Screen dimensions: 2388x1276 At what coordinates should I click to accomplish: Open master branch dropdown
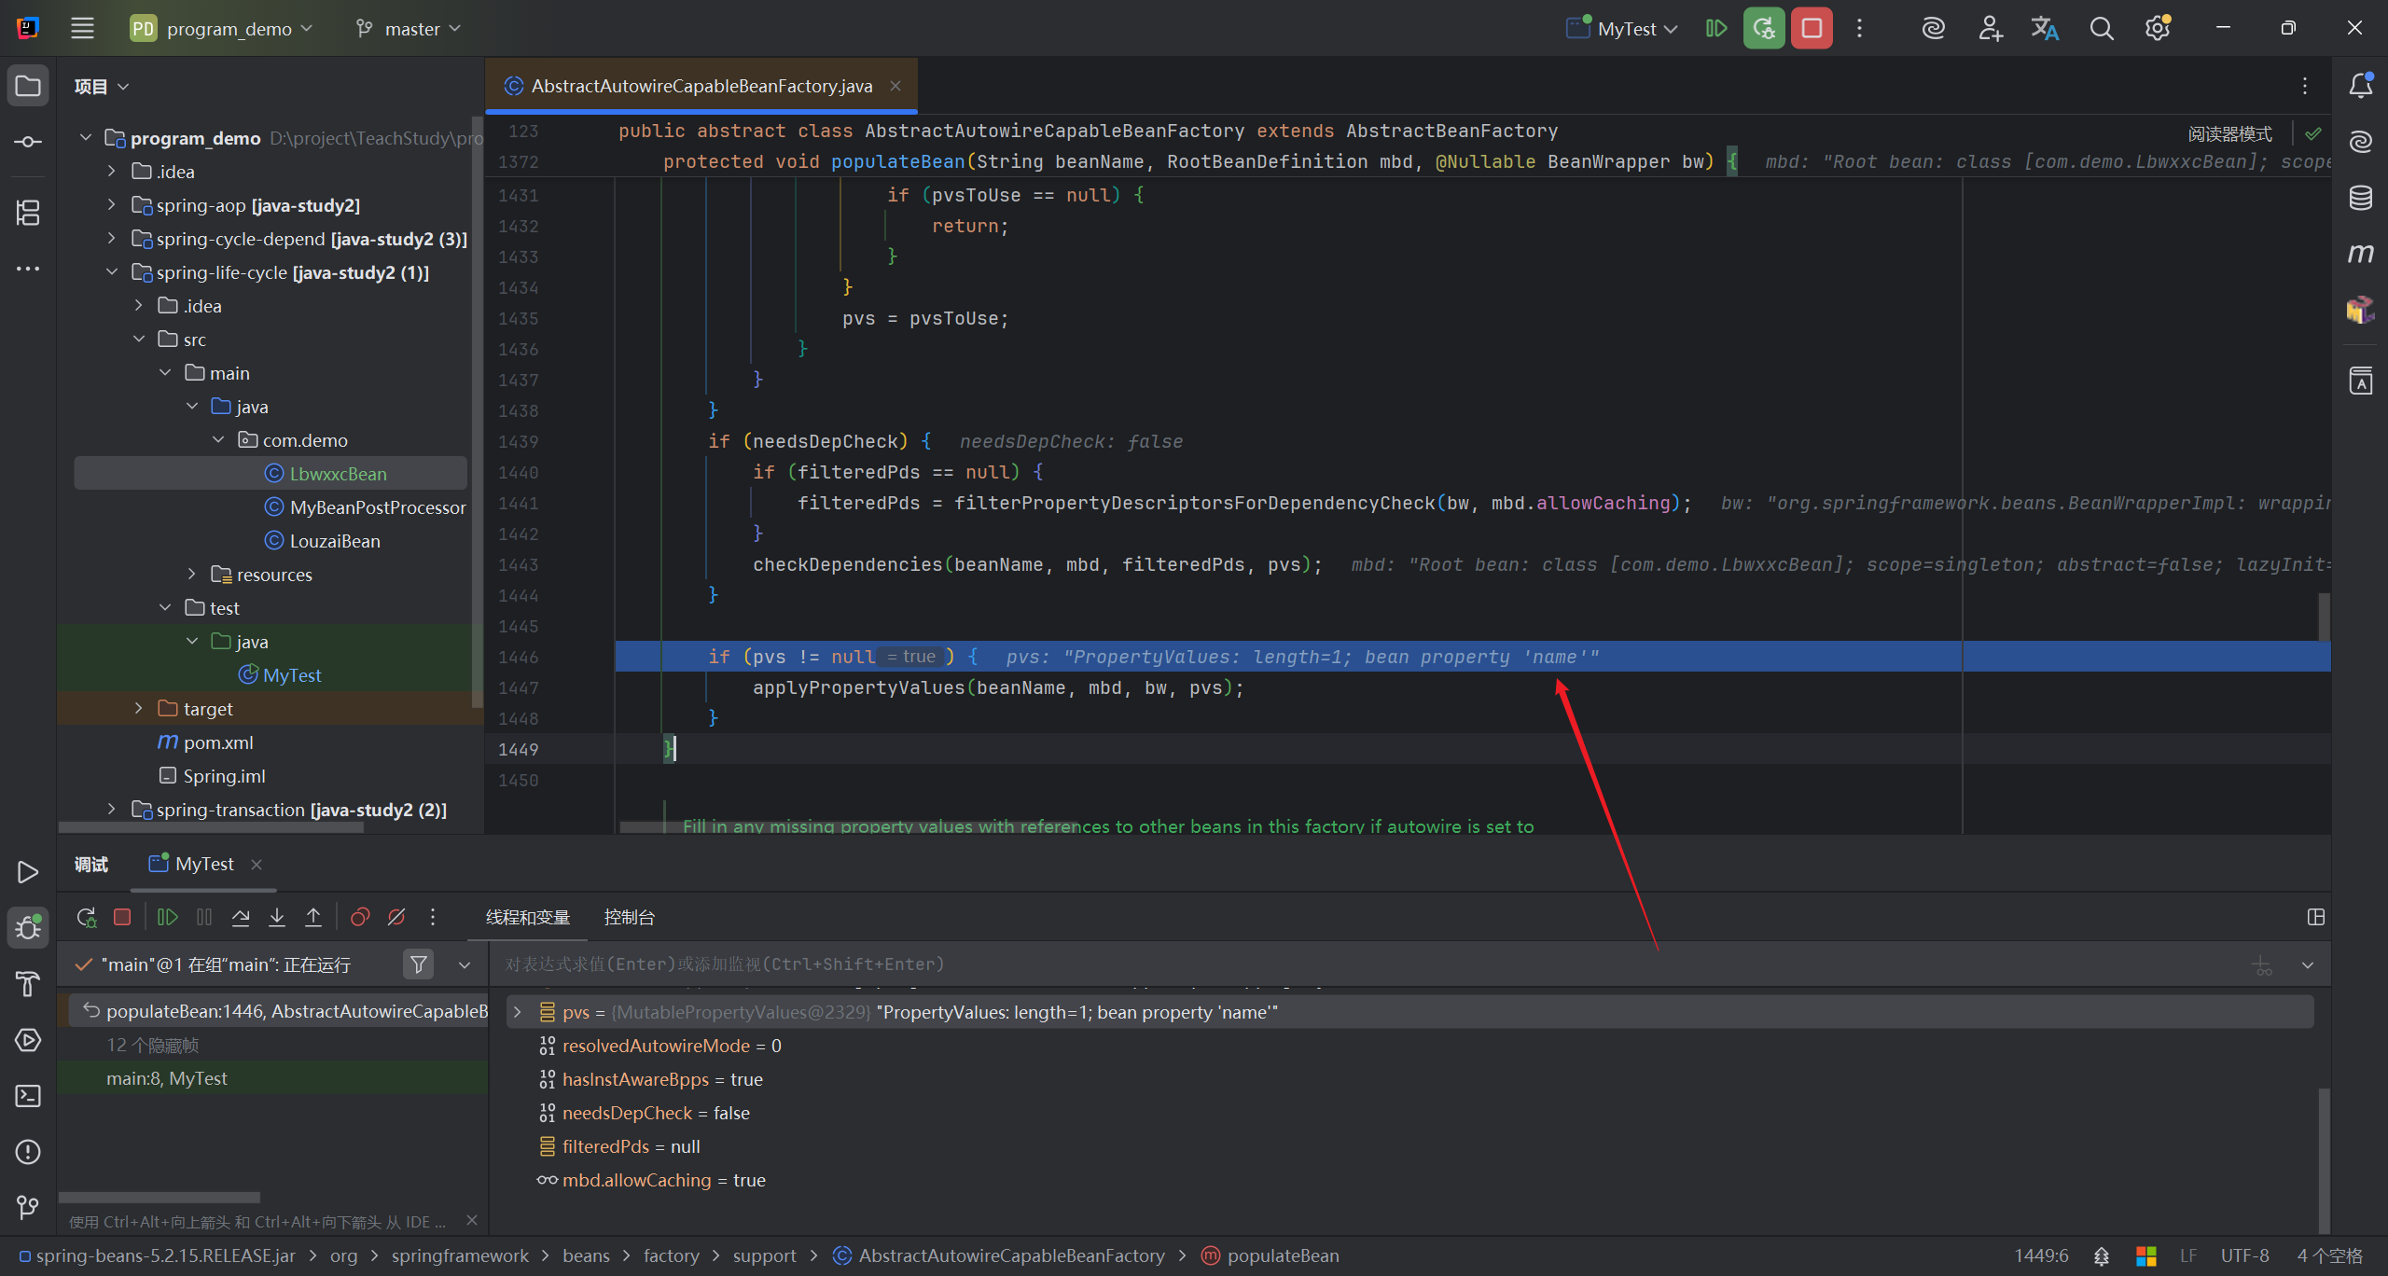coord(410,28)
